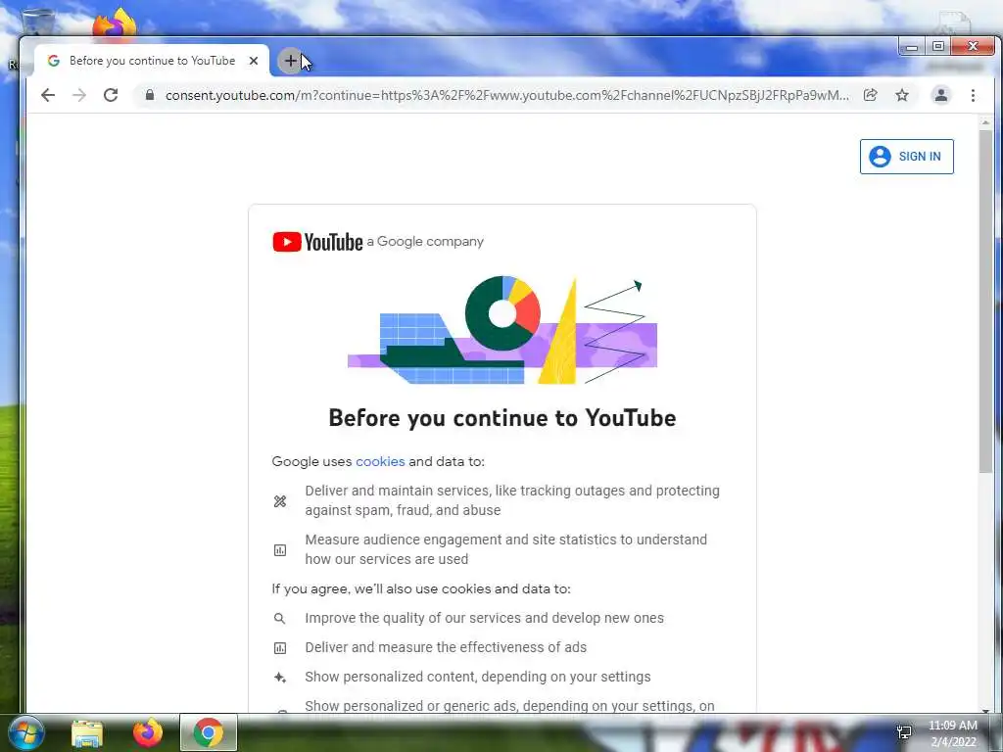
Task: Click the scrollbar up arrow
Action: point(985,122)
